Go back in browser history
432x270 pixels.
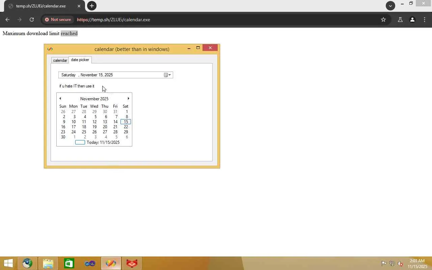7,20
